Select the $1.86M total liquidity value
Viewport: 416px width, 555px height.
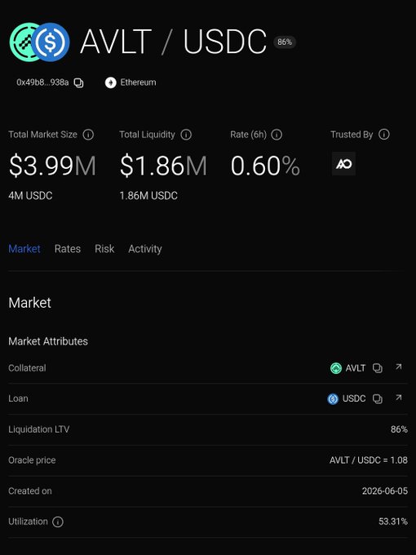click(x=163, y=166)
